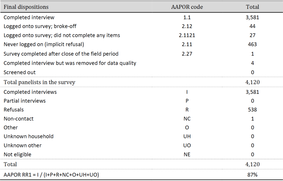Click the "Partial interviews" row label
Screen dimensions: 283x181
[x=25, y=101]
